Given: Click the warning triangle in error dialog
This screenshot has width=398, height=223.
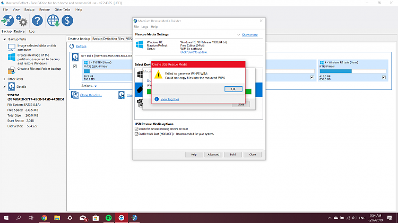Looking at the screenshot, I should pos(158,75).
